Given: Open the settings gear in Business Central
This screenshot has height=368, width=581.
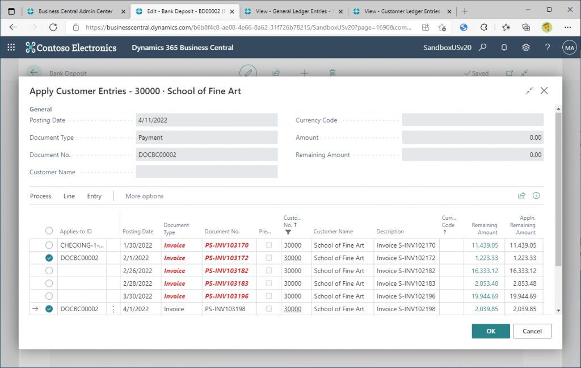Looking at the screenshot, I should coord(526,48).
